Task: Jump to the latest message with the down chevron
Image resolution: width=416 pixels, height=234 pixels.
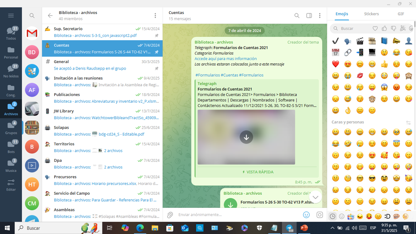Action: click(x=315, y=197)
